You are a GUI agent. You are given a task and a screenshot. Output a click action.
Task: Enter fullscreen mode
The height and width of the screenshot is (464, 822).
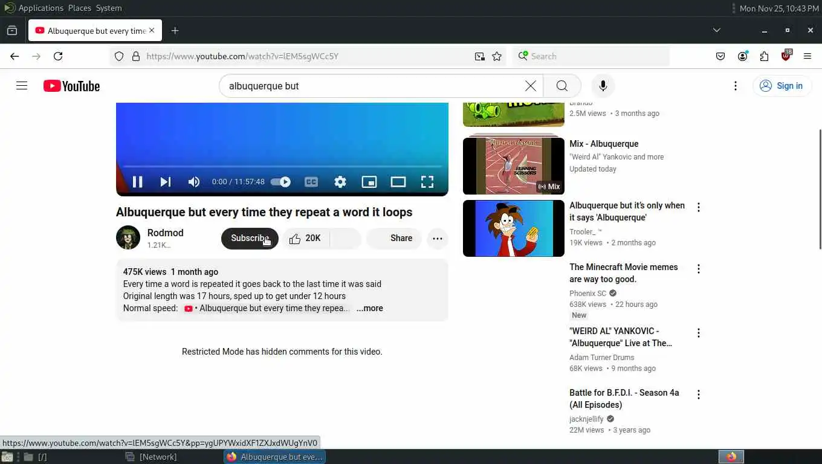[427, 182]
